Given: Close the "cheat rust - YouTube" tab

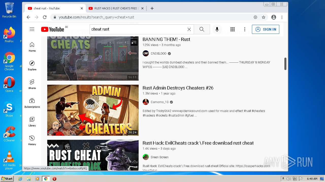Looking at the screenshot, I should click(82, 8).
